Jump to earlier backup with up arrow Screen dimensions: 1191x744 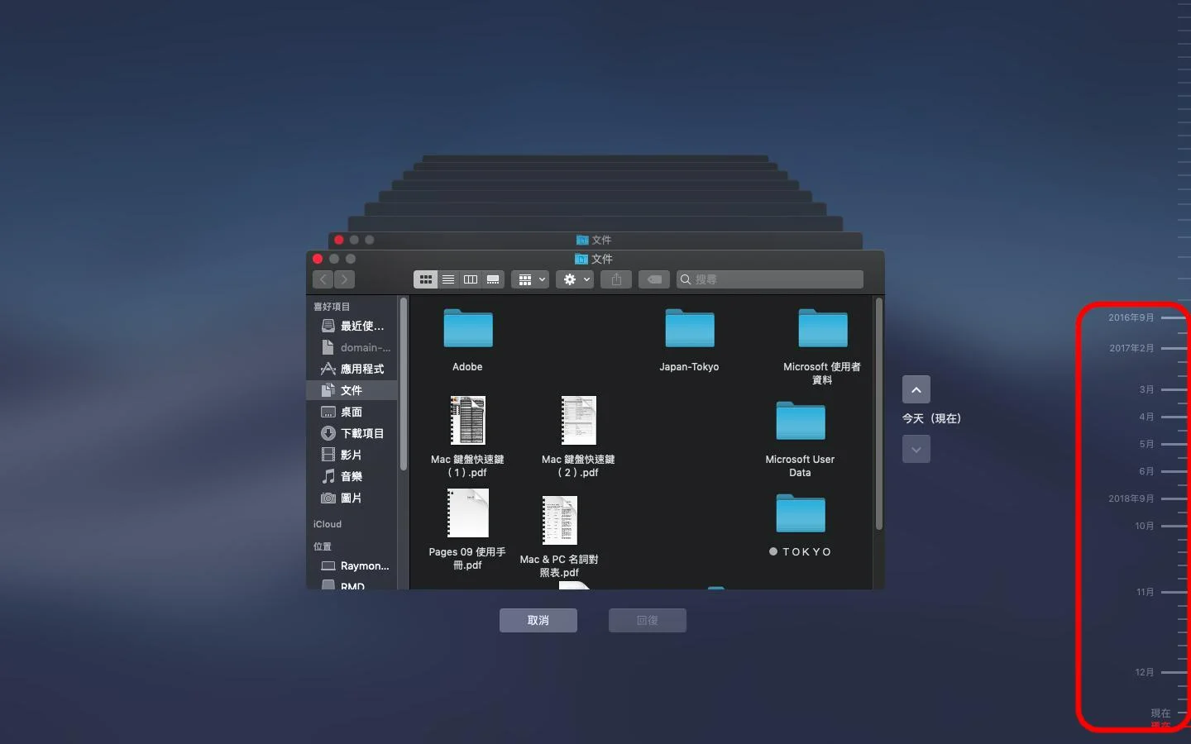coord(916,389)
